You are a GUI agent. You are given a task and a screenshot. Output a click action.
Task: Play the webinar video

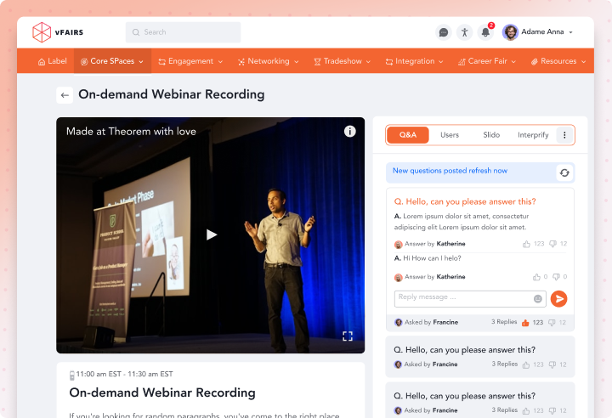coord(211,234)
